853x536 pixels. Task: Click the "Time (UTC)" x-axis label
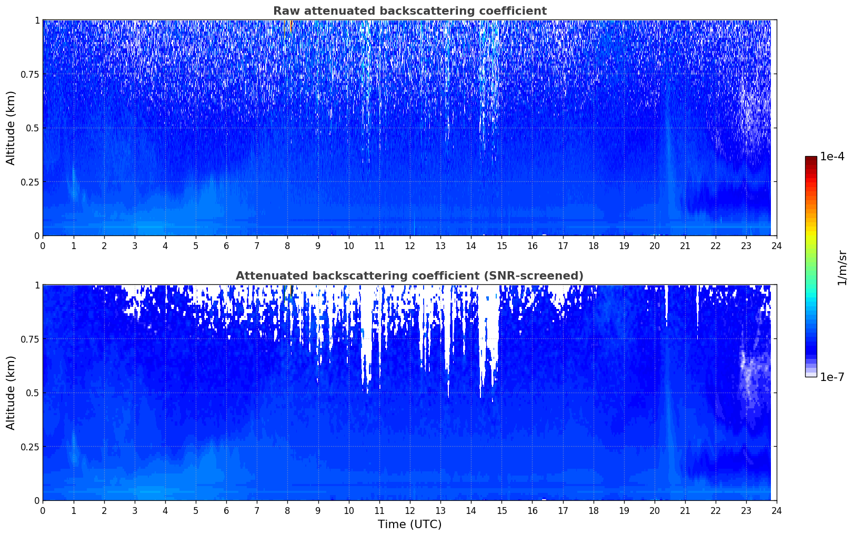tap(409, 524)
